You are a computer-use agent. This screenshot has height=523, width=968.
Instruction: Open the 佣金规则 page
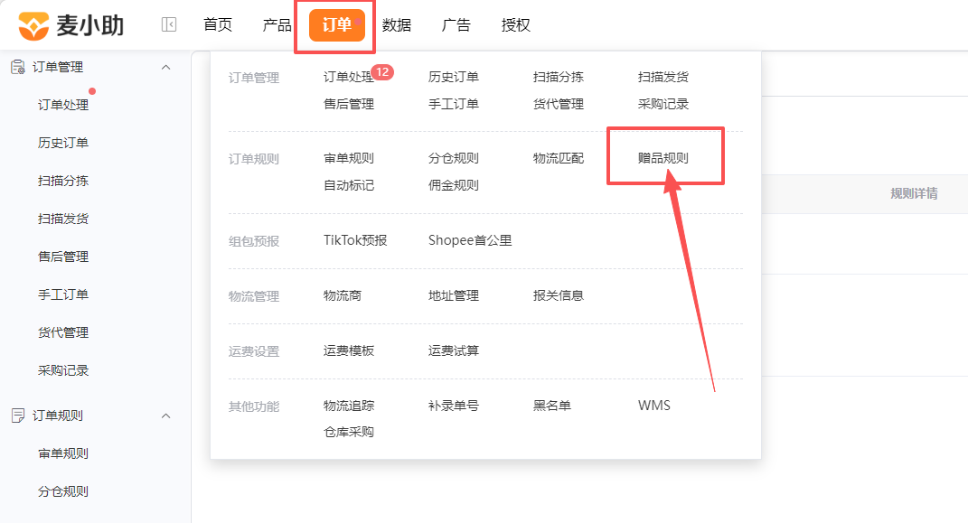coord(454,186)
